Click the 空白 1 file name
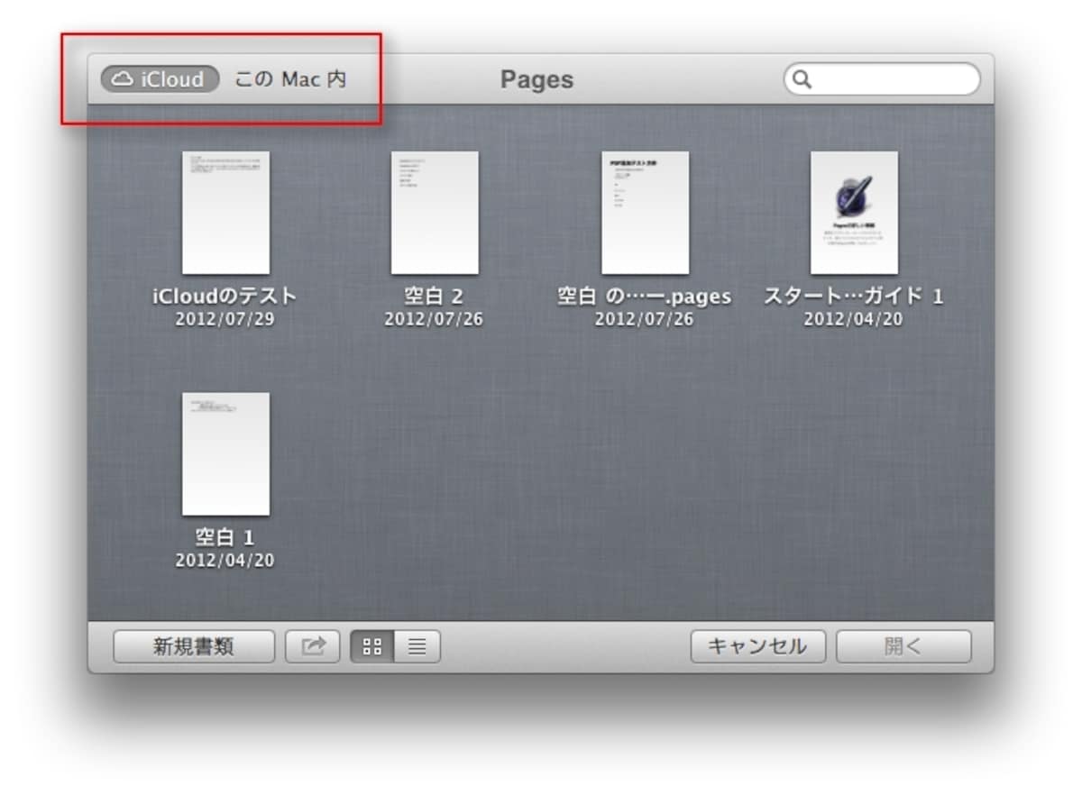The image size is (1082, 795). (225, 537)
